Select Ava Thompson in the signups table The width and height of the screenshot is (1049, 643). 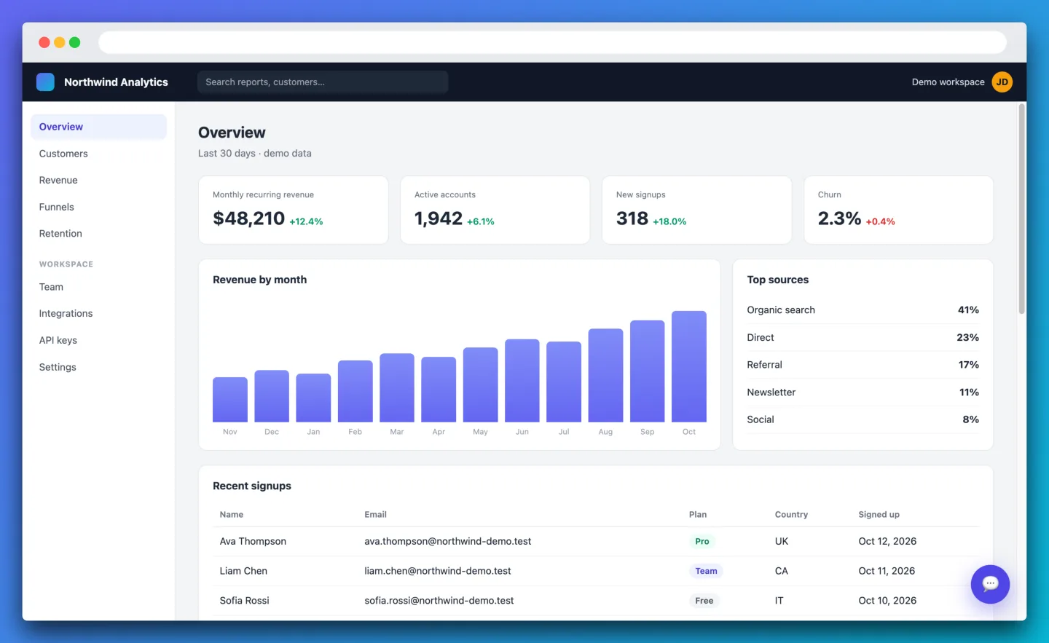pos(253,541)
